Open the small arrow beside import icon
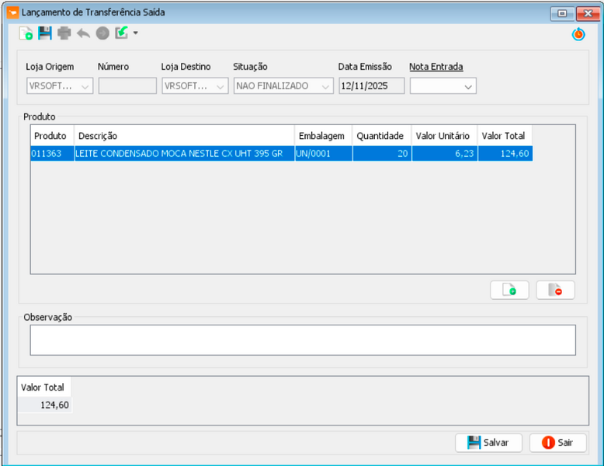Screen dimensions: 604x466 click(136, 33)
